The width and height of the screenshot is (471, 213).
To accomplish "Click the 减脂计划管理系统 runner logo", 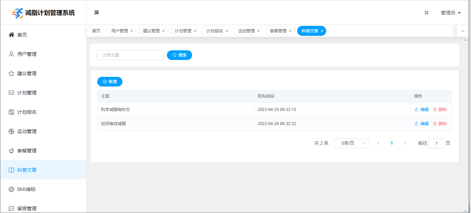I will [18, 13].
